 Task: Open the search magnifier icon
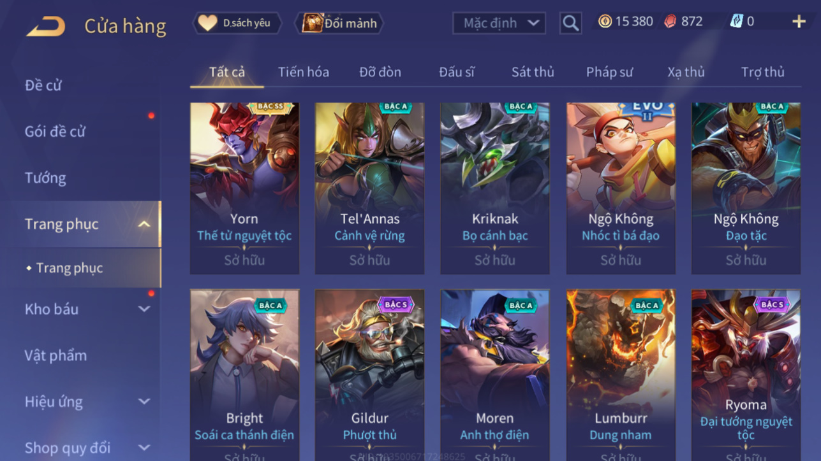coord(570,24)
